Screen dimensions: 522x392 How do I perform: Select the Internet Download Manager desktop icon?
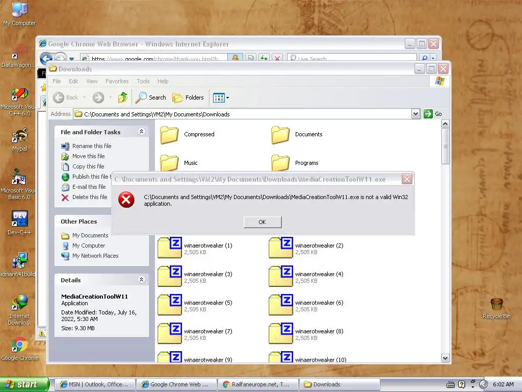[19, 310]
